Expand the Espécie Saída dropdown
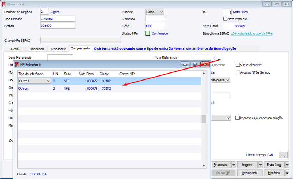The width and height of the screenshot is (293, 179). click(x=155, y=12)
